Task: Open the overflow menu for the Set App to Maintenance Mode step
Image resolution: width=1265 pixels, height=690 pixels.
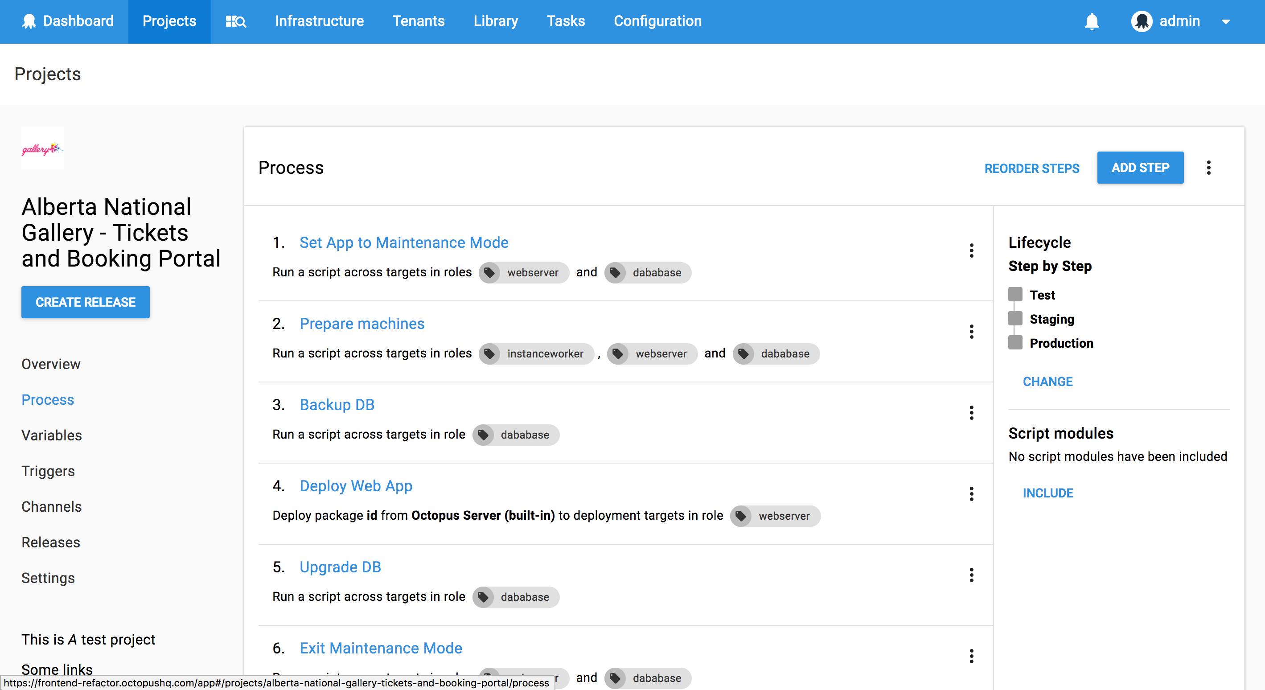Action: (x=971, y=251)
